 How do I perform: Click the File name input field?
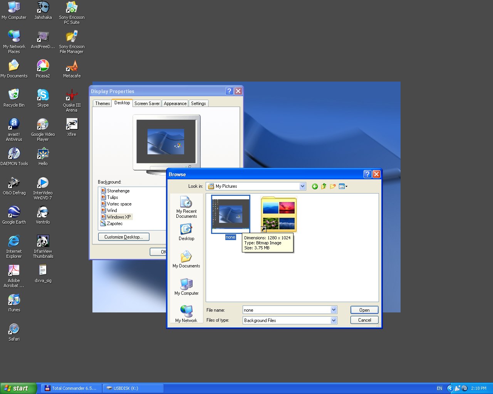[287, 310]
